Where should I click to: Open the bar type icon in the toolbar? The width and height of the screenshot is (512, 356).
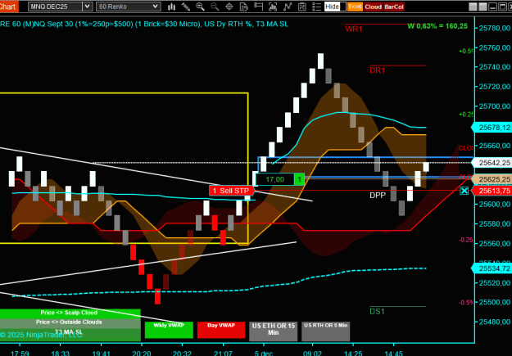click(171, 7)
